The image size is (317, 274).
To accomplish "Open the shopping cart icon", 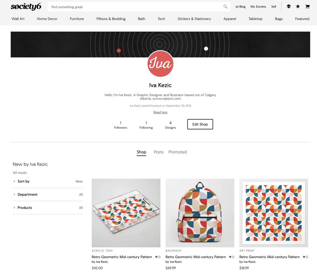I will tap(307, 6).
